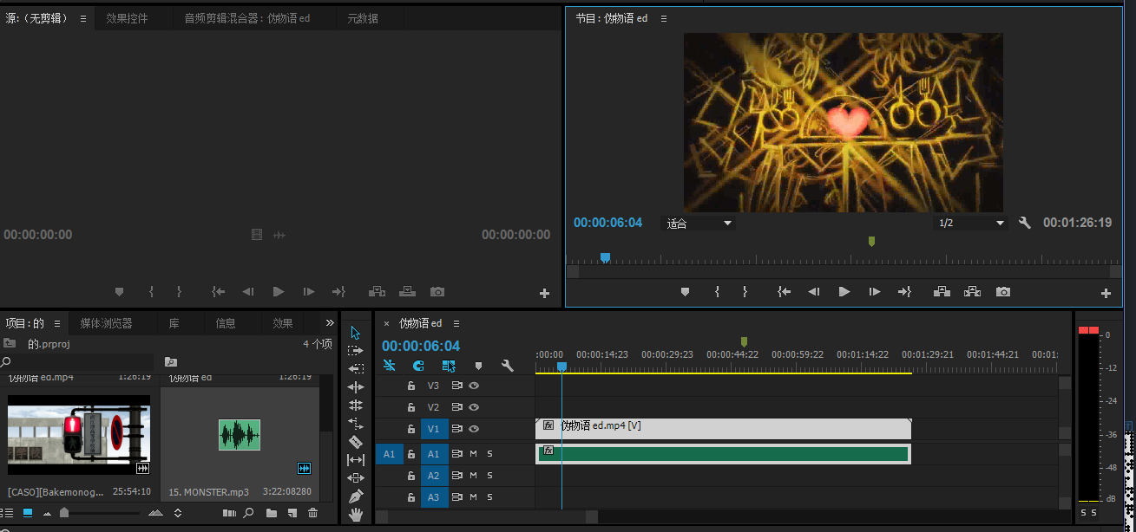Screen dimensions: 1136x532
Task: Select the Hand tool in the tools panel
Action: (355, 515)
